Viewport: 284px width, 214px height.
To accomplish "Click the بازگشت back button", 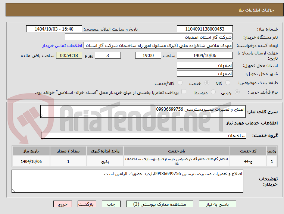I will tap(87, 204).
